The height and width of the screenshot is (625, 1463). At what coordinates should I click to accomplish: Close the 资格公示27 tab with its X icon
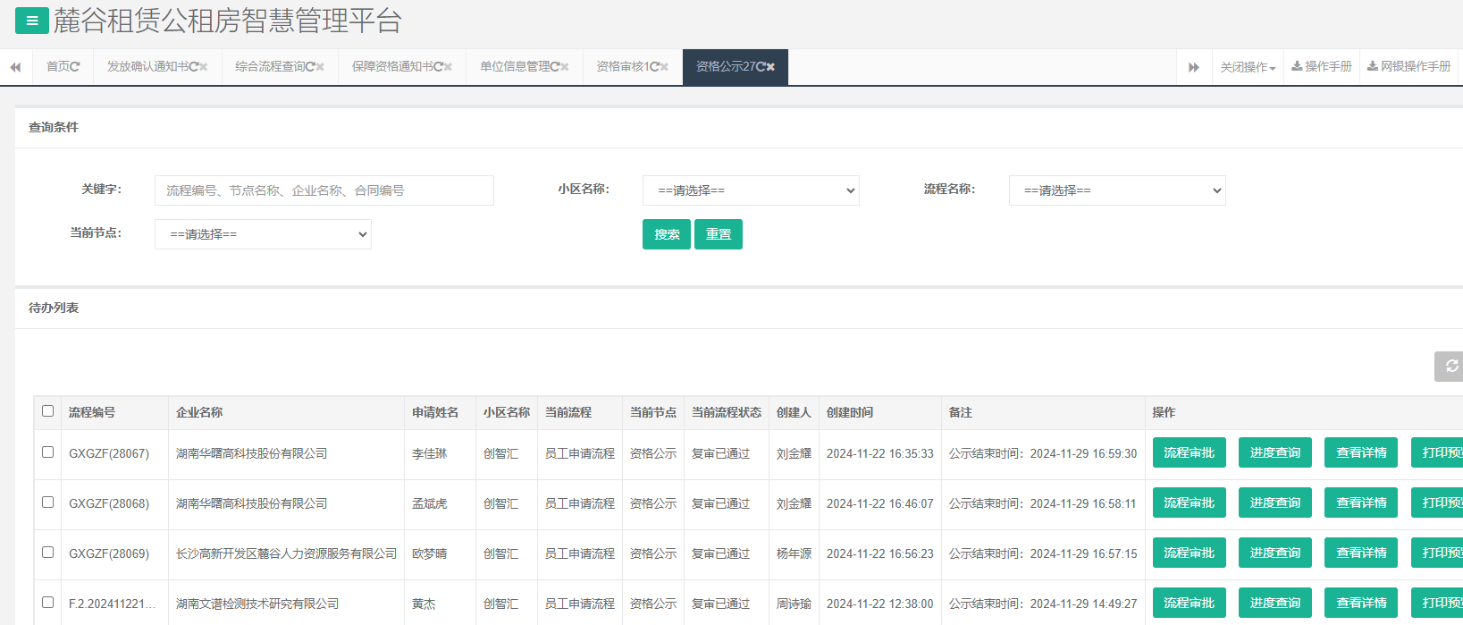click(x=770, y=67)
